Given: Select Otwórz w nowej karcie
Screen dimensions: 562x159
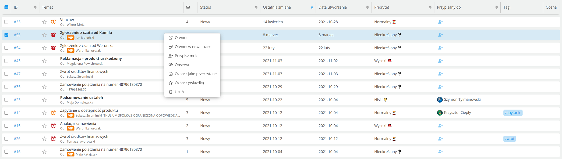Looking at the screenshot, I should pyautogui.click(x=192, y=47).
